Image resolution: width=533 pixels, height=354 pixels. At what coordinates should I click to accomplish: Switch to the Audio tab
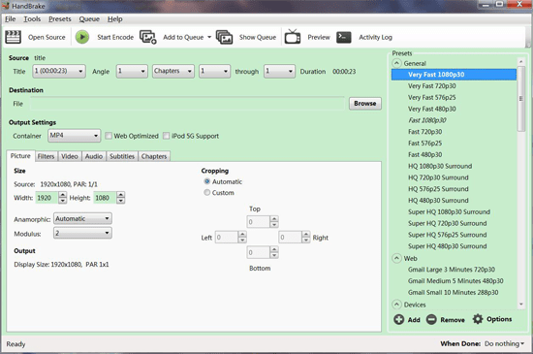pyautogui.click(x=93, y=156)
